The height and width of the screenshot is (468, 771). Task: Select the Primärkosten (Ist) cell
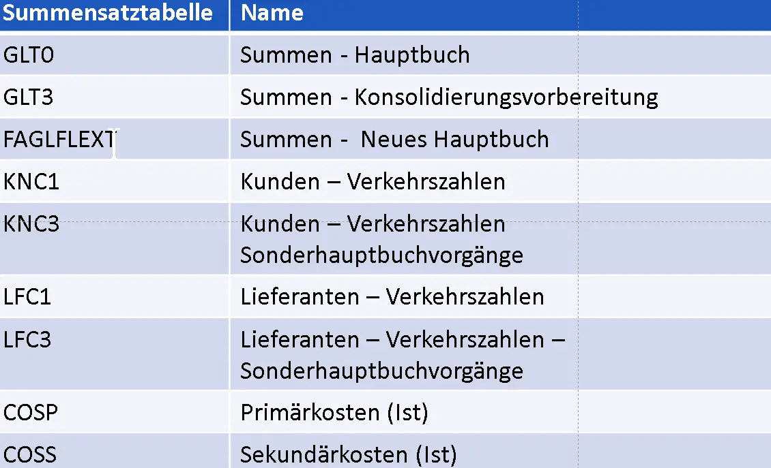pyautogui.click(x=334, y=413)
